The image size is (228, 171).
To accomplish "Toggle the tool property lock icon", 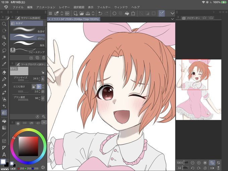I will point(43,72).
